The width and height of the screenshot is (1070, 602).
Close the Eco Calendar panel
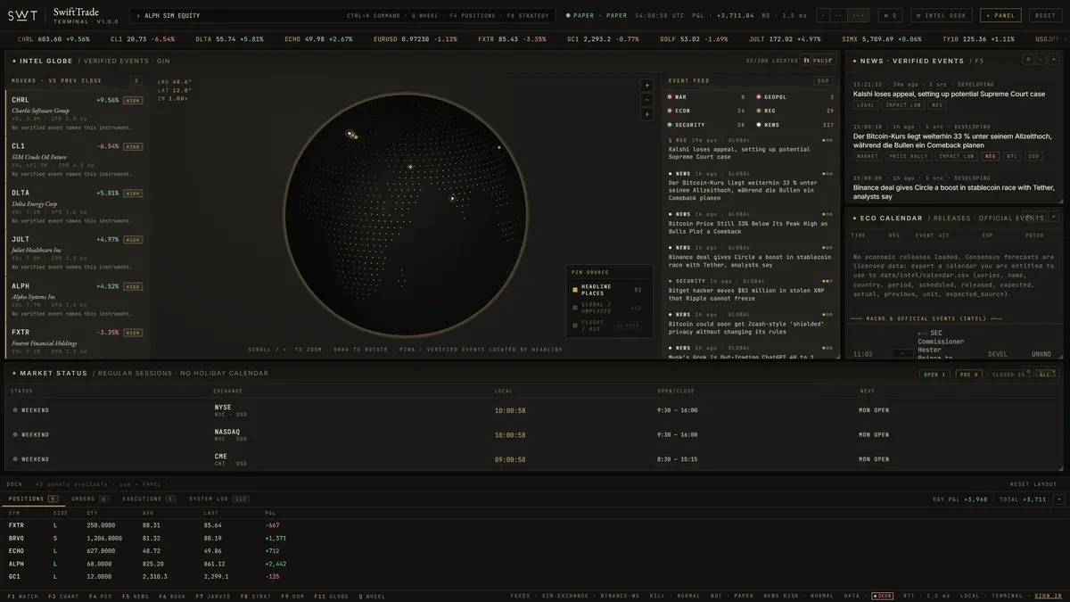click(1053, 217)
